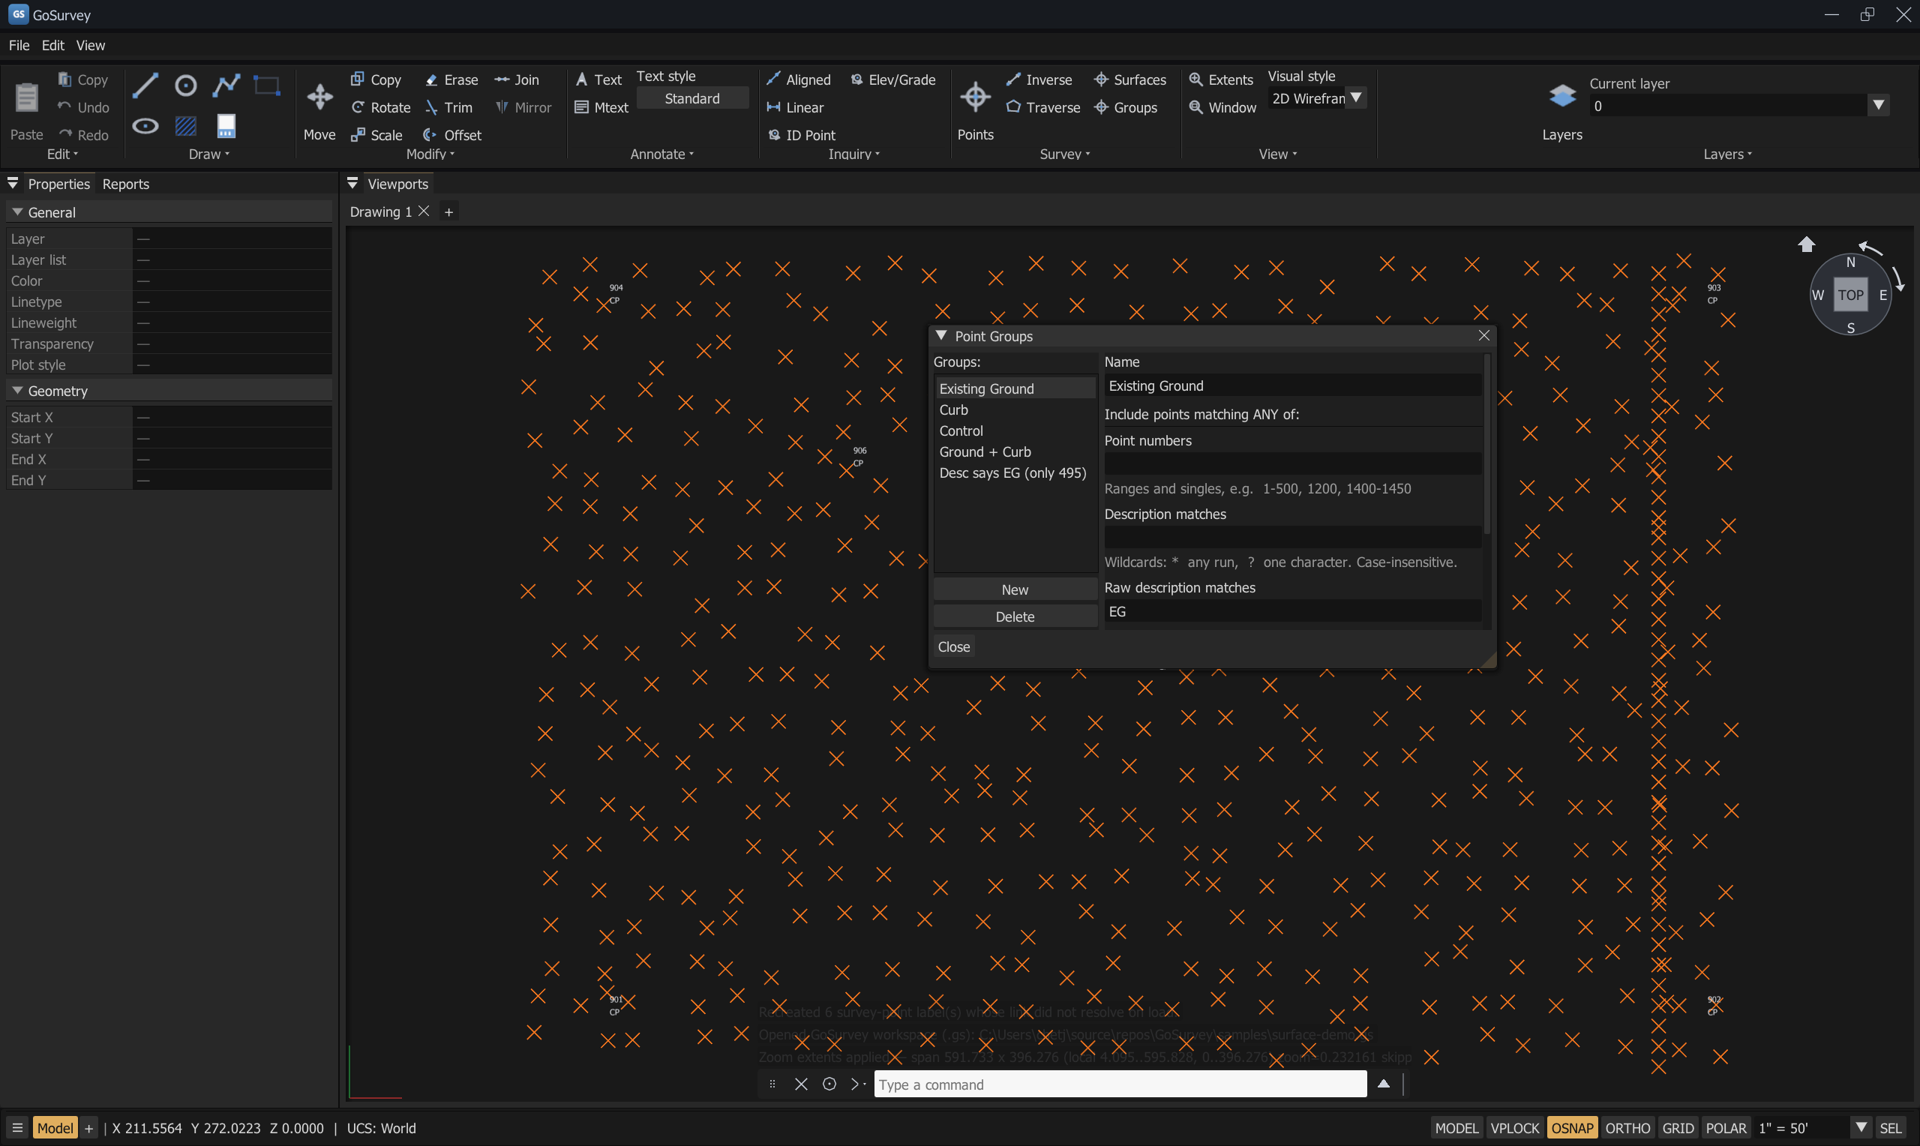This screenshot has height=1146, width=1920.
Task: Toggle MODEL space in status bar
Action: coord(1456,1127)
